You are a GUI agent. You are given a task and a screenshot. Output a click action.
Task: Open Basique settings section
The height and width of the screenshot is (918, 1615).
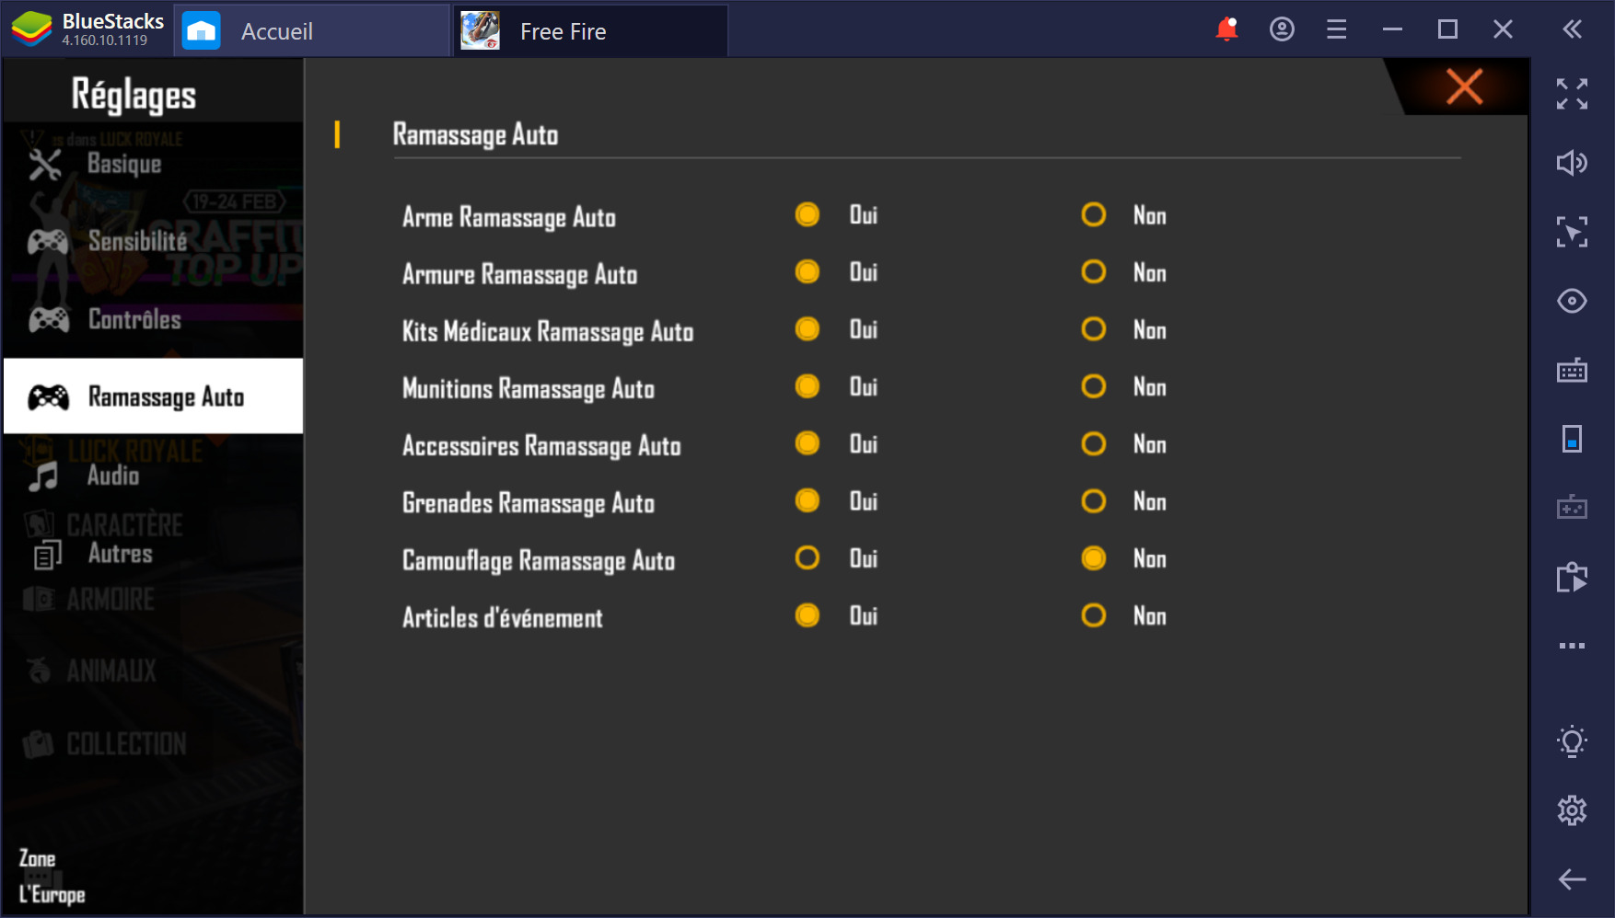pos(153,164)
